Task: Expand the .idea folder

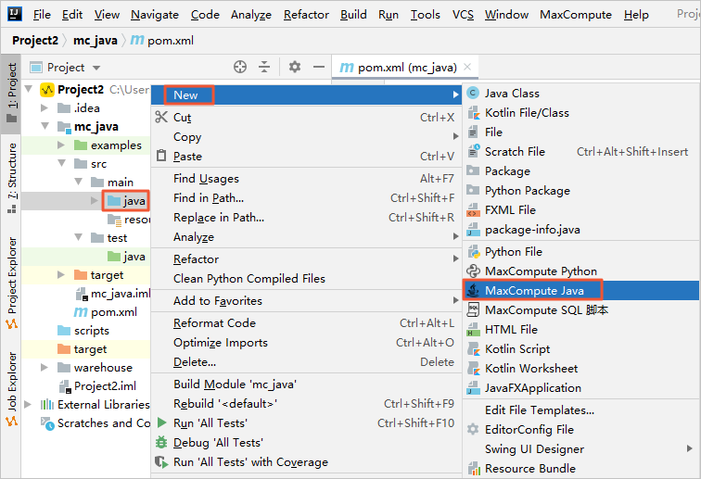Action: pyautogui.click(x=45, y=107)
